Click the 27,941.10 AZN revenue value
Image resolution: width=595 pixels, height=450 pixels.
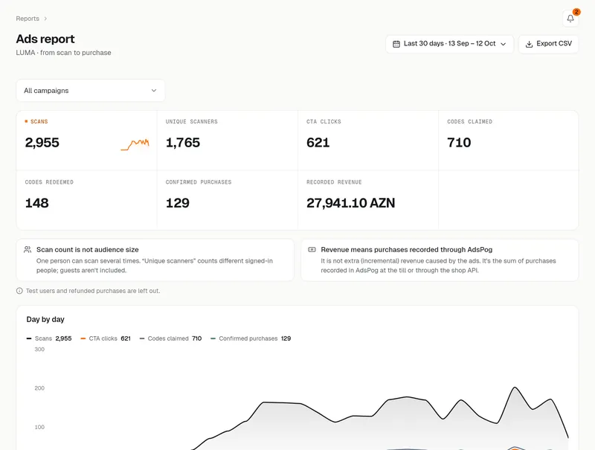coord(350,203)
